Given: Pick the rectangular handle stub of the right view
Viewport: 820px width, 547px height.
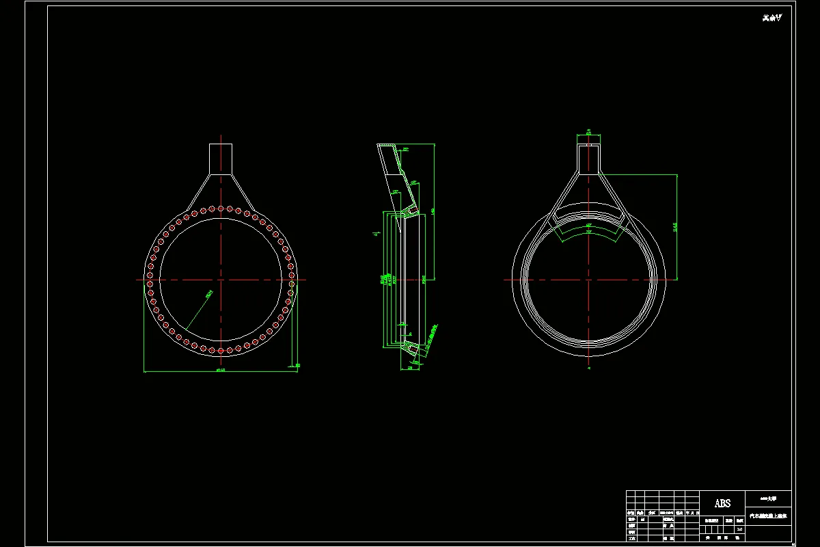Looking at the screenshot, I should click(x=588, y=159).
